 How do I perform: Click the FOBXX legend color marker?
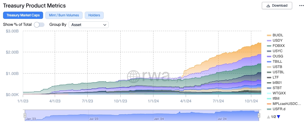[x=269, y=46]
